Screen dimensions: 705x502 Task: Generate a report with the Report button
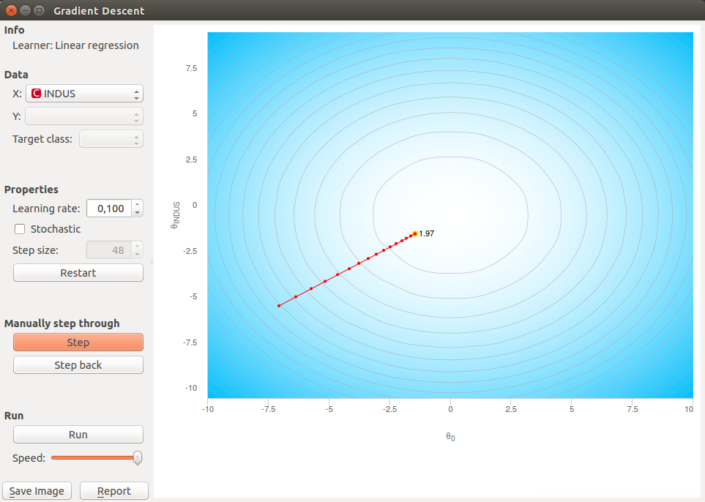pos(113,490)
